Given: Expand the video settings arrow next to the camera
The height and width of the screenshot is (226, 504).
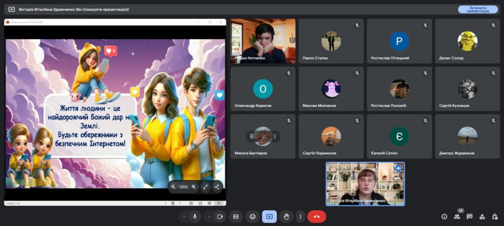Looking at the screenshot, I should (209, 216).
